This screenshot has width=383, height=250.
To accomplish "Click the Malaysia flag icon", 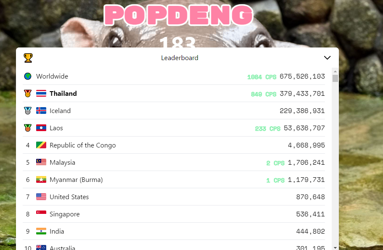I will (x=41, y=162).
